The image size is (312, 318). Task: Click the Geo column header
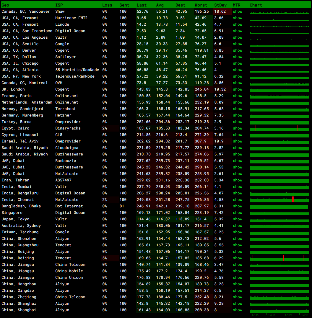(x=5, y=5)
